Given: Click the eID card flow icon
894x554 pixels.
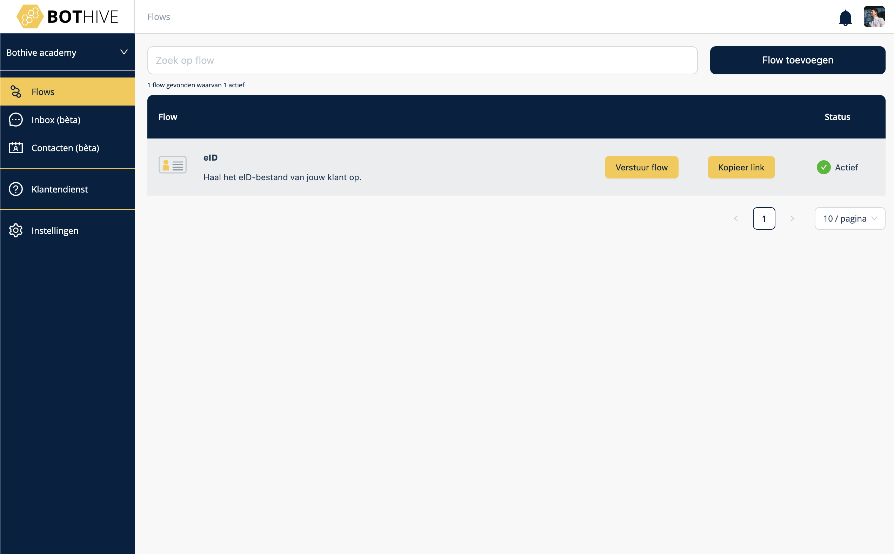Looking at the screenshot, I should pos(172,165).
